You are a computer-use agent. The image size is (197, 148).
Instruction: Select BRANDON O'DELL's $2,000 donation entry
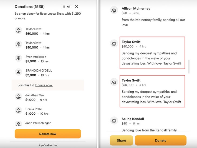click(38, 73)
